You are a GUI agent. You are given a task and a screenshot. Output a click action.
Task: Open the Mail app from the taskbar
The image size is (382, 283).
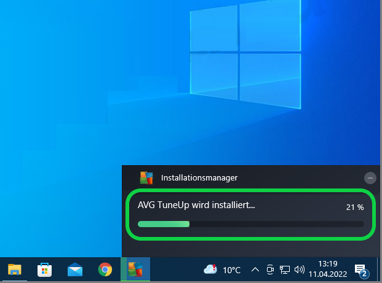coord(75,269)
